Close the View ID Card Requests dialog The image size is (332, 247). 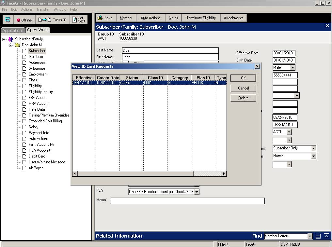click(257, 66)
